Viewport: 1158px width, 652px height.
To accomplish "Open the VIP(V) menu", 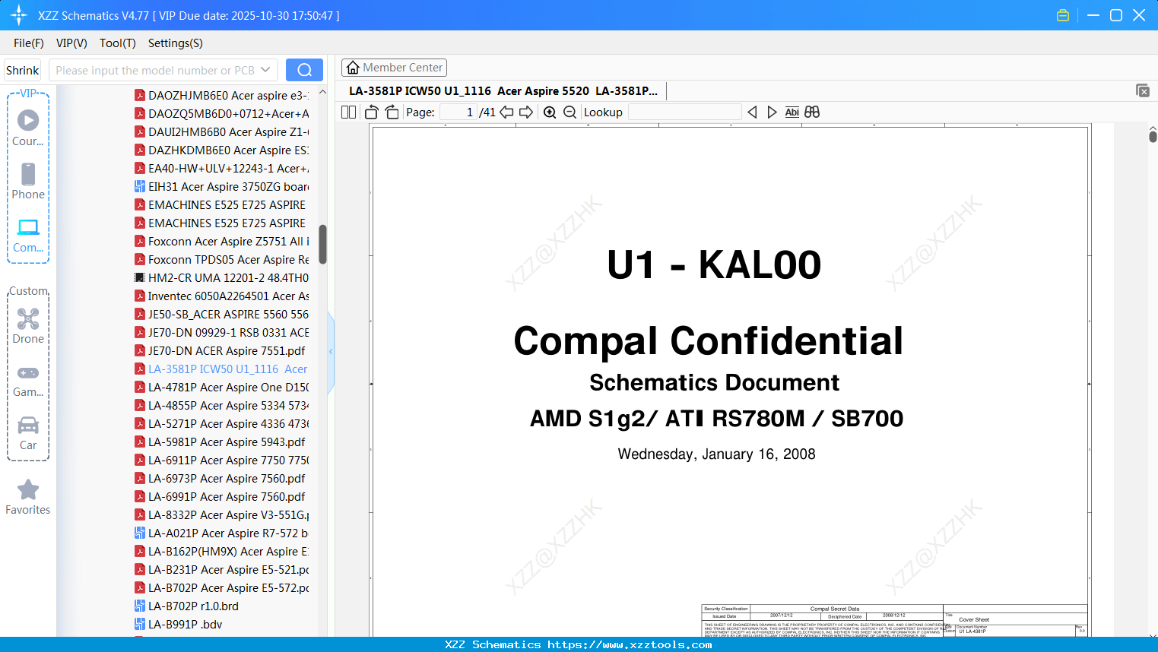I will pyautogui.click(x=71, y=43).
